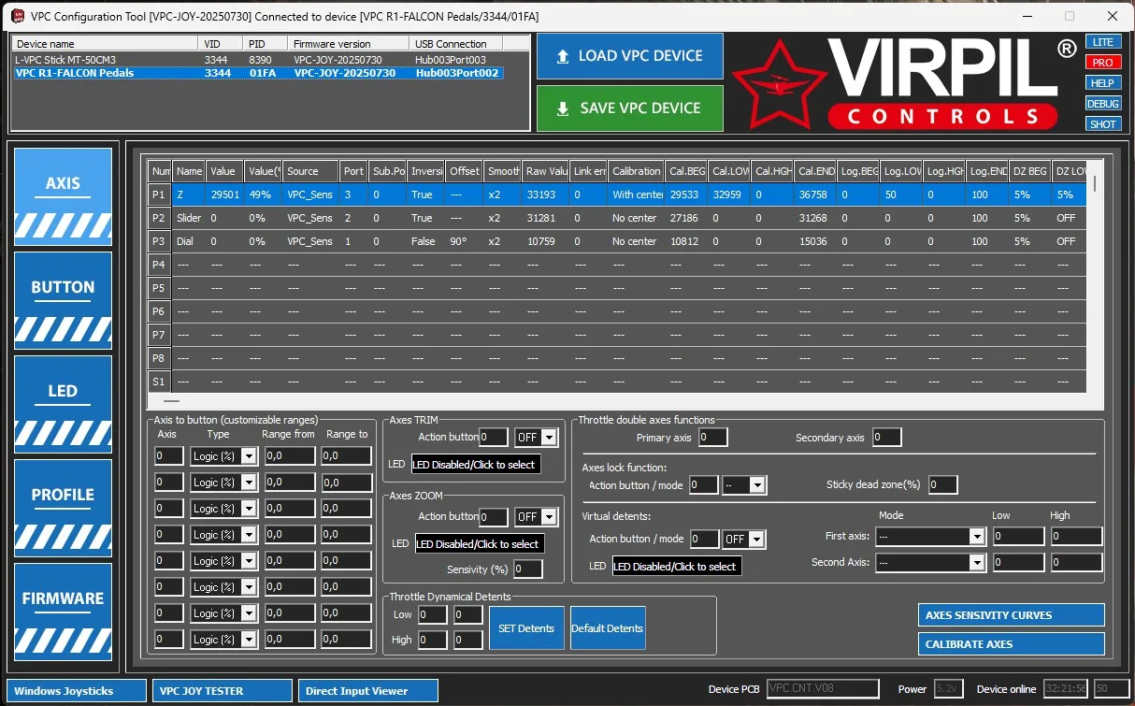
Task: Click the SHOT screenshot button
Action: click(1103, 124)
